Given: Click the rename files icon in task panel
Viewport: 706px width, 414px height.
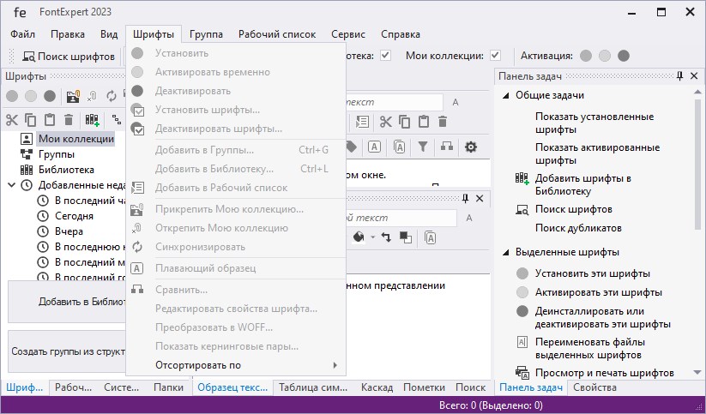Looking at the screenshot, I should 522,343.
